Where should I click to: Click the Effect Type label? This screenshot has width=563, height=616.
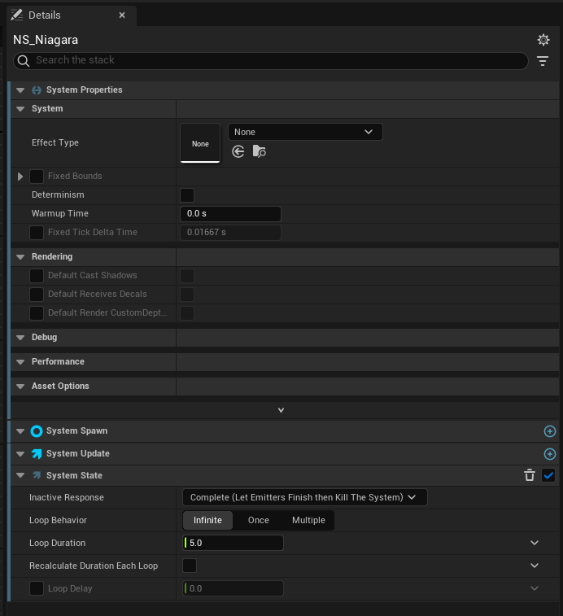click(x=55, y=142)
